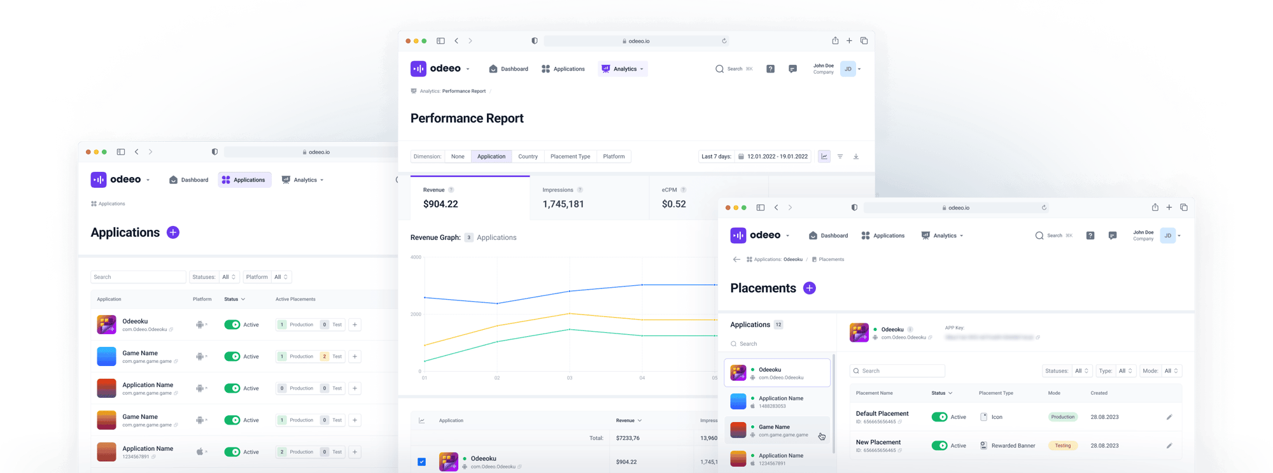Select Game Name in Placements applications sidebar

click(x=777, y=431)
